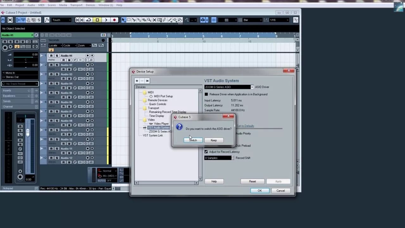Mute track Audio 10
Screen dimensions: 405x228
click(51, 139)
